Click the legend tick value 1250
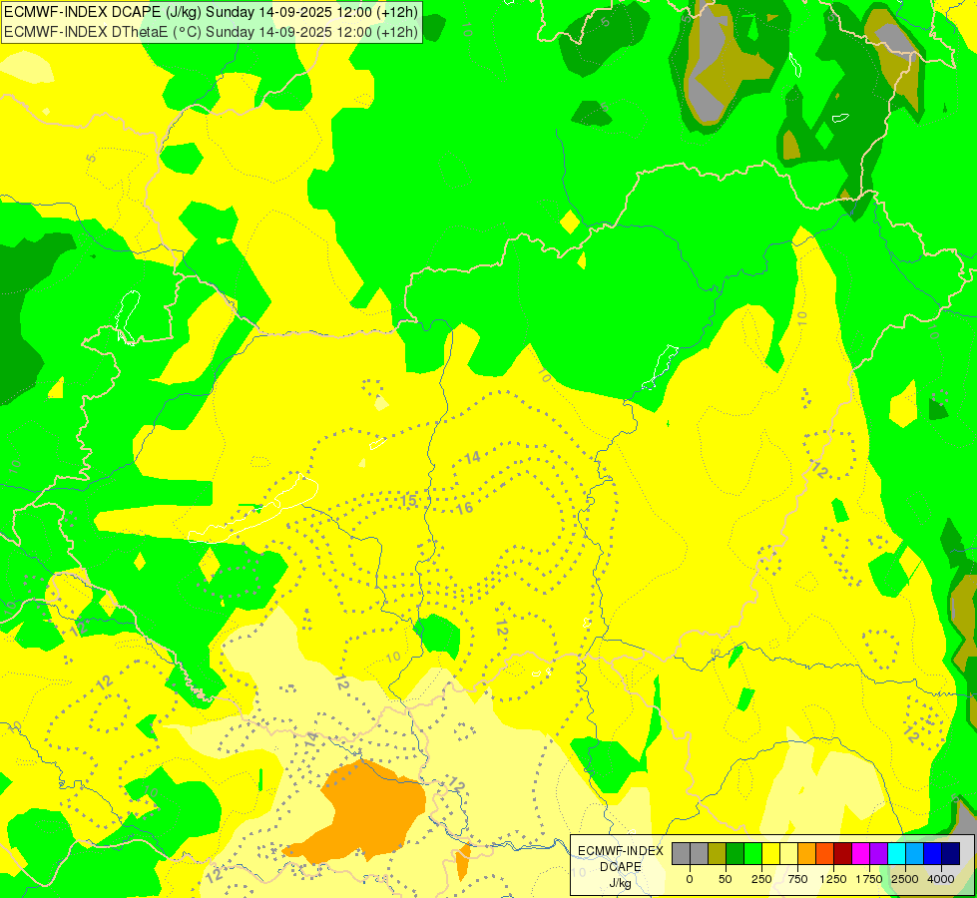This screenshot has height=898, width=977. 833,879
